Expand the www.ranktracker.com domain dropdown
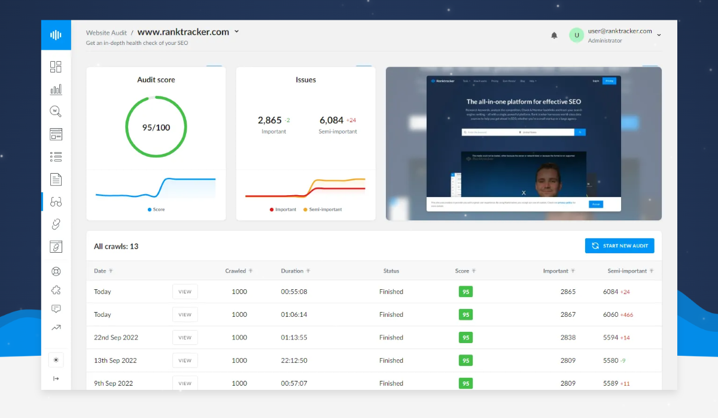 [237, 32]
